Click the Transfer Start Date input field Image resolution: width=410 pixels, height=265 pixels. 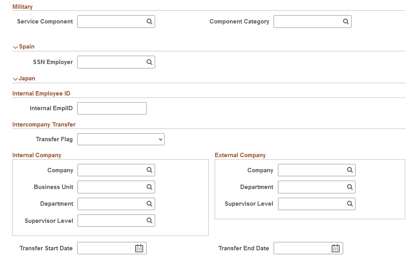coord(105,248)
